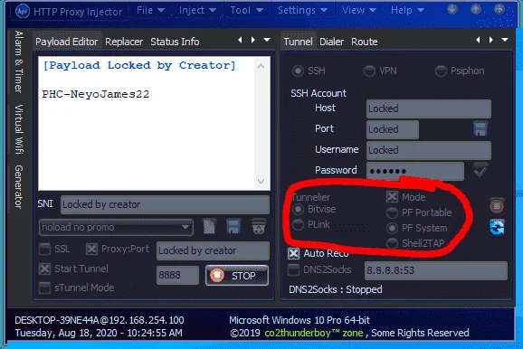Enable the SSL checkbox

click(44, 249)
